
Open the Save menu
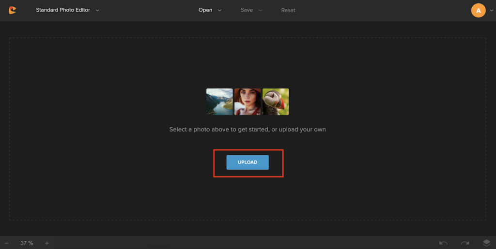click(247, 10)
